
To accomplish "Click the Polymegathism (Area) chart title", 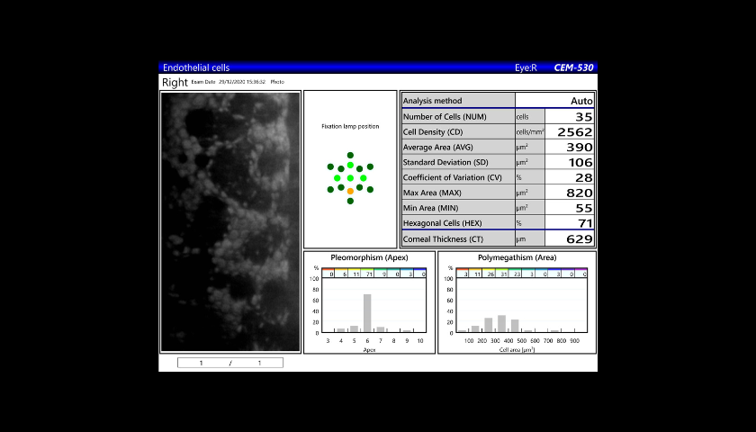I will (x=516, y=257).
